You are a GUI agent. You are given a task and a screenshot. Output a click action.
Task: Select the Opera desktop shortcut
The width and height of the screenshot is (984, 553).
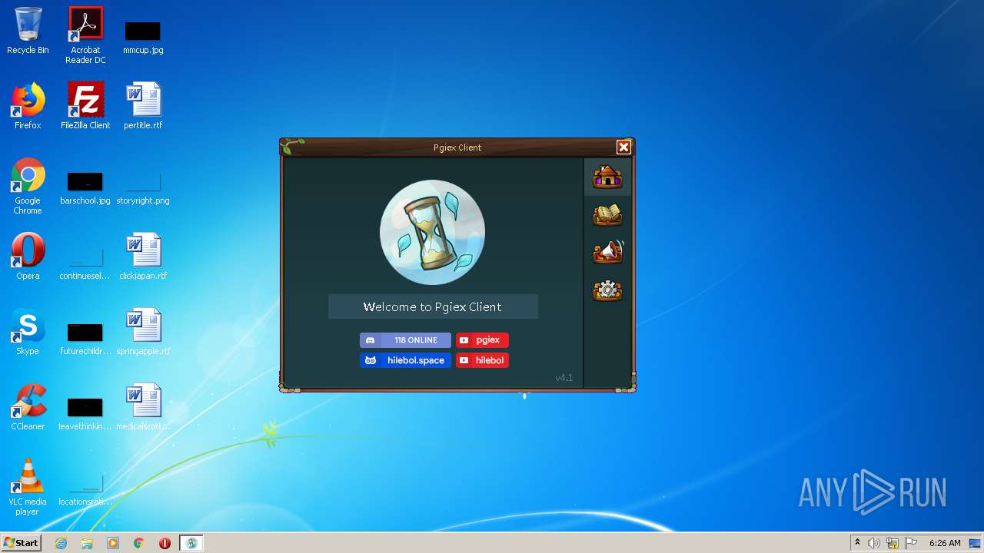(x=28, y=257)
